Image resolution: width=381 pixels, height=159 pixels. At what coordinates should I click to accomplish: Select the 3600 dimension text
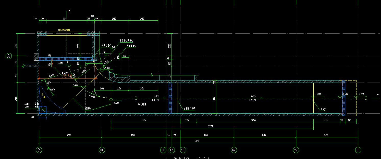tap(326, 121)
